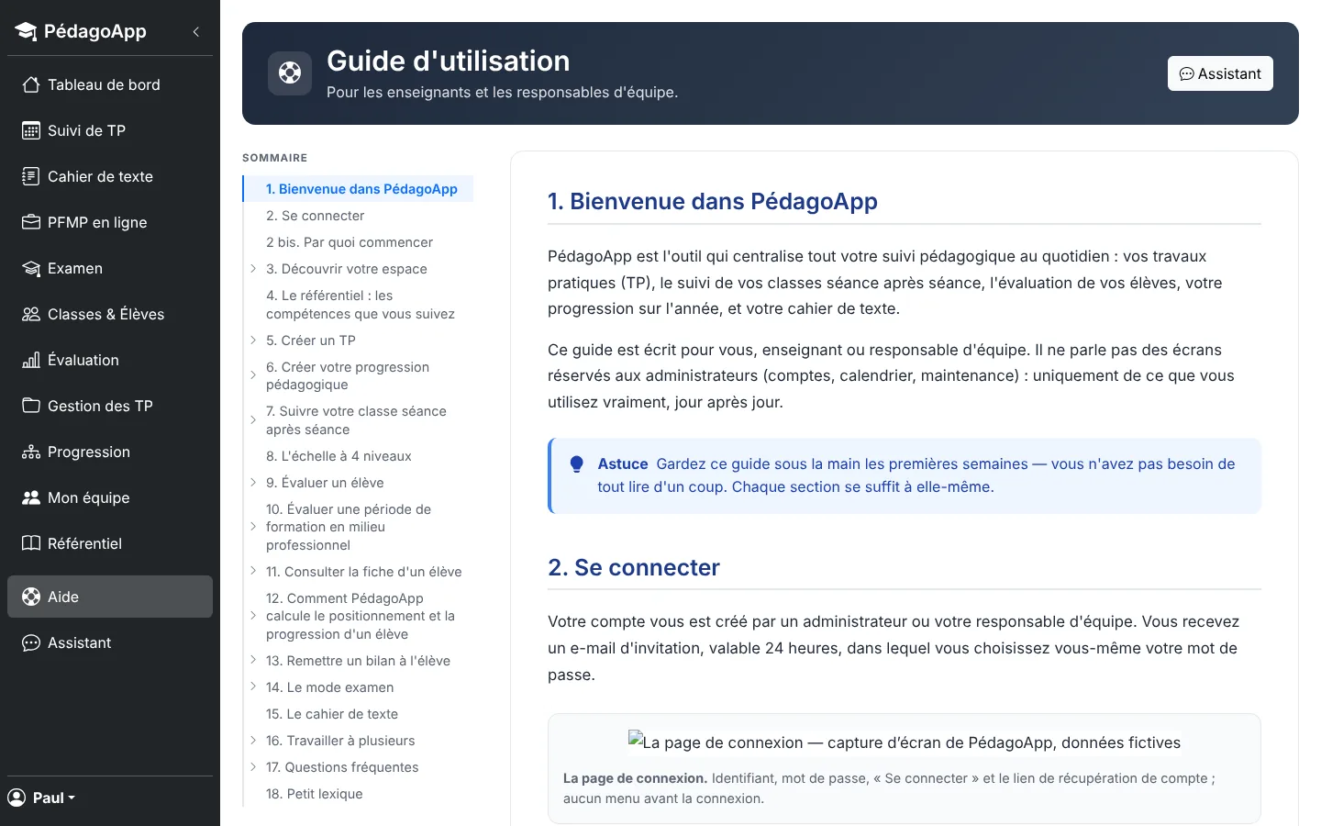Click the PédagoApp graduation cap logo
This screenshot has width=1321, height=826.
tap(26, 31)
